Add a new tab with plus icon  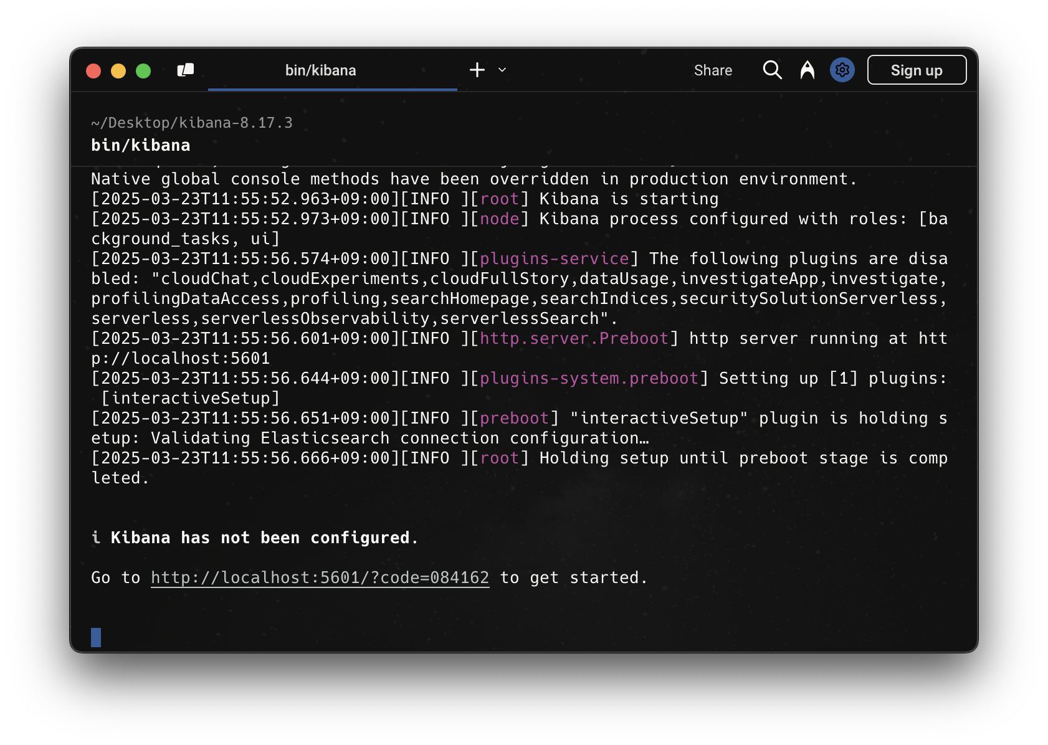[477, 70]
